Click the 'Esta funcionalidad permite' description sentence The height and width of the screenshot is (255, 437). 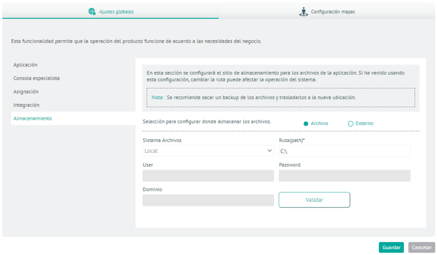[x=136, y=41]
